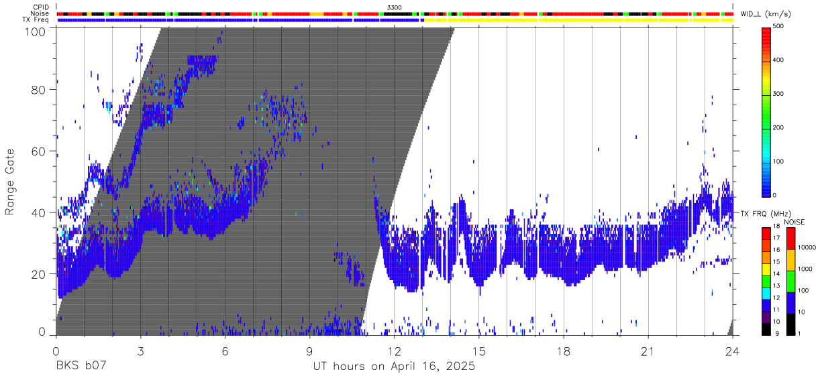
Task: Click the yellow TX Freq strip after 13 UT
Action: coord(580,20)
